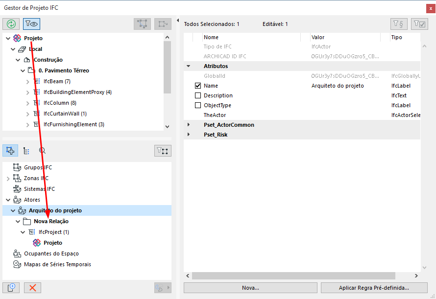Select the assignment selection mode icon
The height and width of the screenshot is (299, 436).
(x=11, y=151)
